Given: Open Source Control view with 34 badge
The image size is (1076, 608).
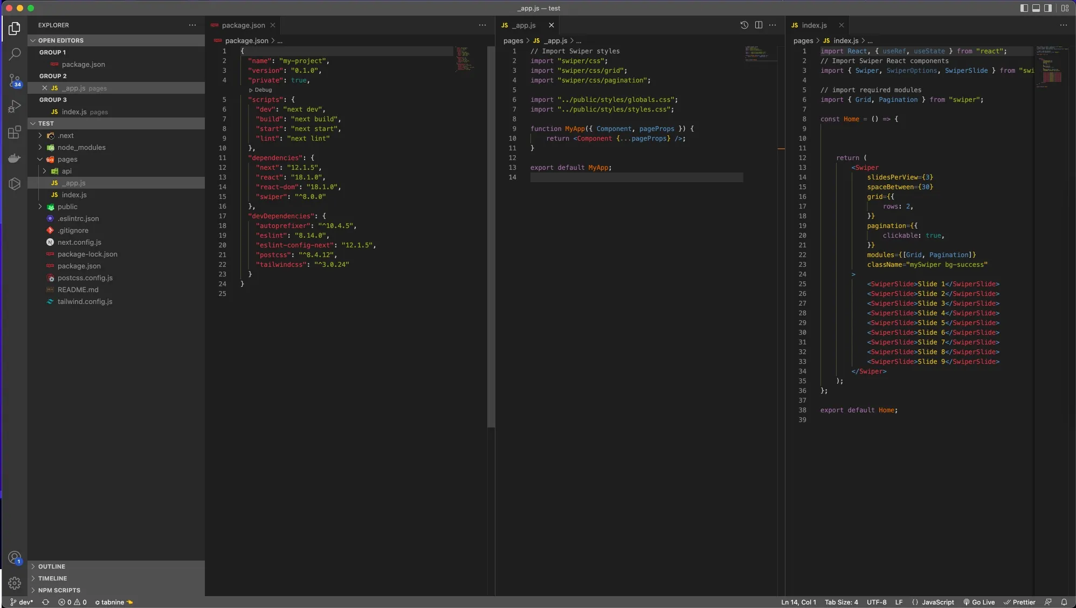Looking at the screenshot, I should click(15, 80).
